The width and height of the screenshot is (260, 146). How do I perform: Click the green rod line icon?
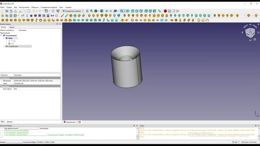[67, 15]
